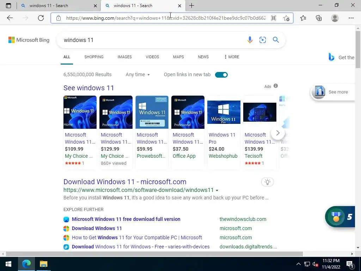Image resolution: width=361 pixels, height=271 pixels.
Task: Close the first windows 11 - Search tab
Action: [x=95, y=6]
